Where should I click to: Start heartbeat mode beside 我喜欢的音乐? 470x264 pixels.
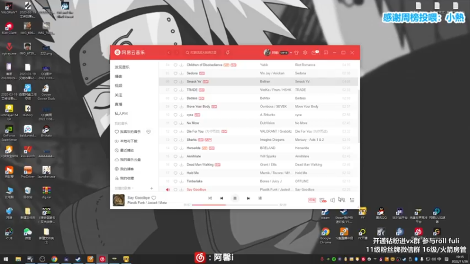coord(149,131)
